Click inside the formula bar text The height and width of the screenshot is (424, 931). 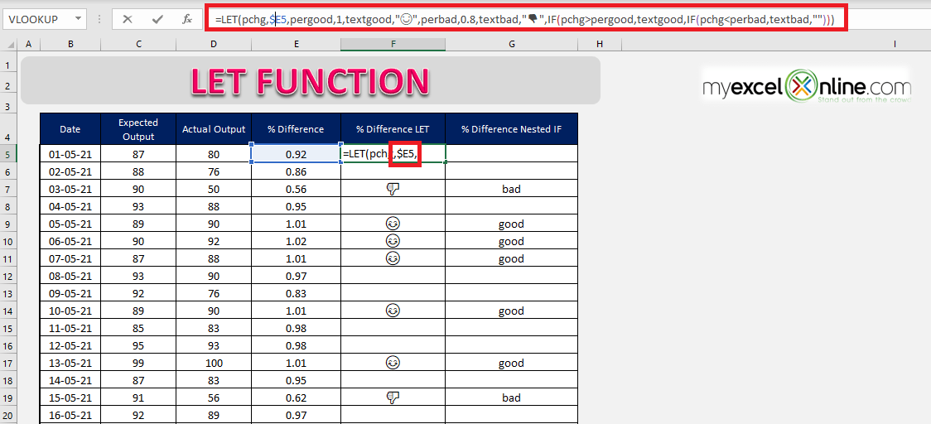click(525, 19)
